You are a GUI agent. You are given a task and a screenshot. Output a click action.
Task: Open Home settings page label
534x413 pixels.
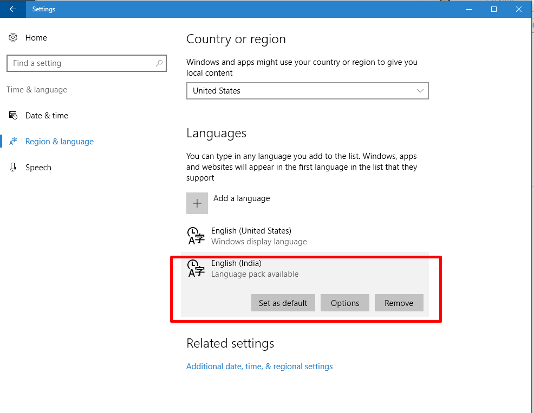[x=36, y=38]
